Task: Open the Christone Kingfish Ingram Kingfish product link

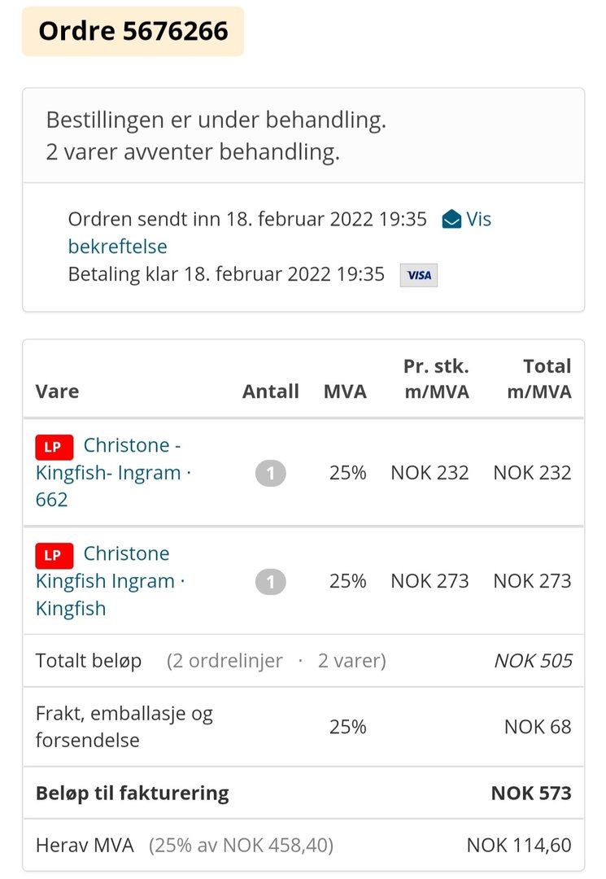Action: pos(111,581)
